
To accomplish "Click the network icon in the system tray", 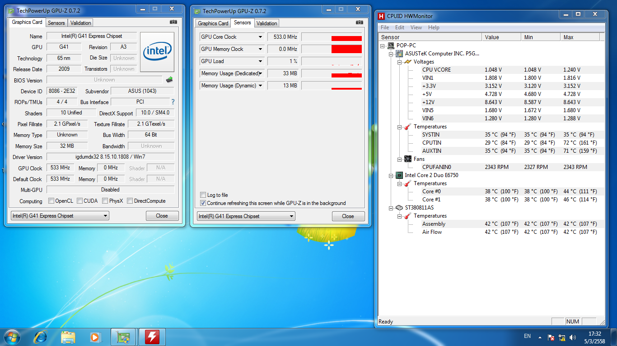I will tap(562, 337).
